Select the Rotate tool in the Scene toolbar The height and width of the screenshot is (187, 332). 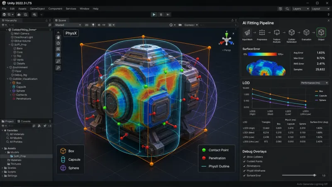(58, 43)
